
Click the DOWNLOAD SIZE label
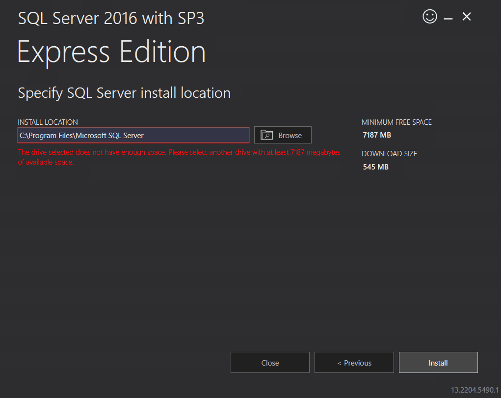point(389,153)
